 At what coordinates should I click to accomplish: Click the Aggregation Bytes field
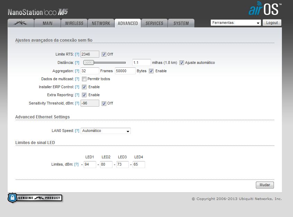[125, 71]
